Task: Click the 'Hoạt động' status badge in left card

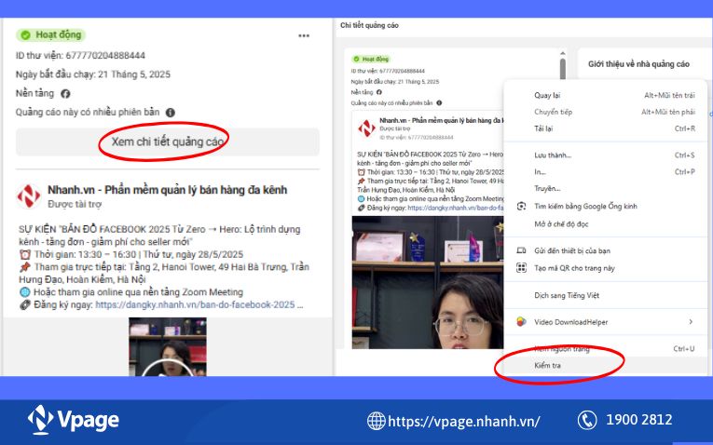Action: [x=51, y=35]
